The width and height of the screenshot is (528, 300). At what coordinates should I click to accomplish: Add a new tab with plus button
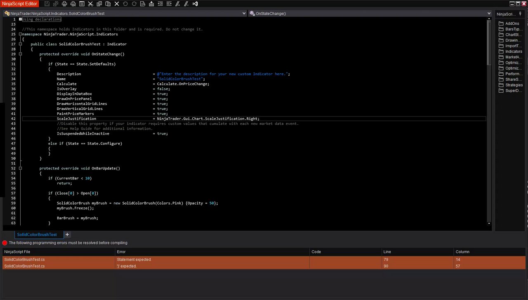67,235
